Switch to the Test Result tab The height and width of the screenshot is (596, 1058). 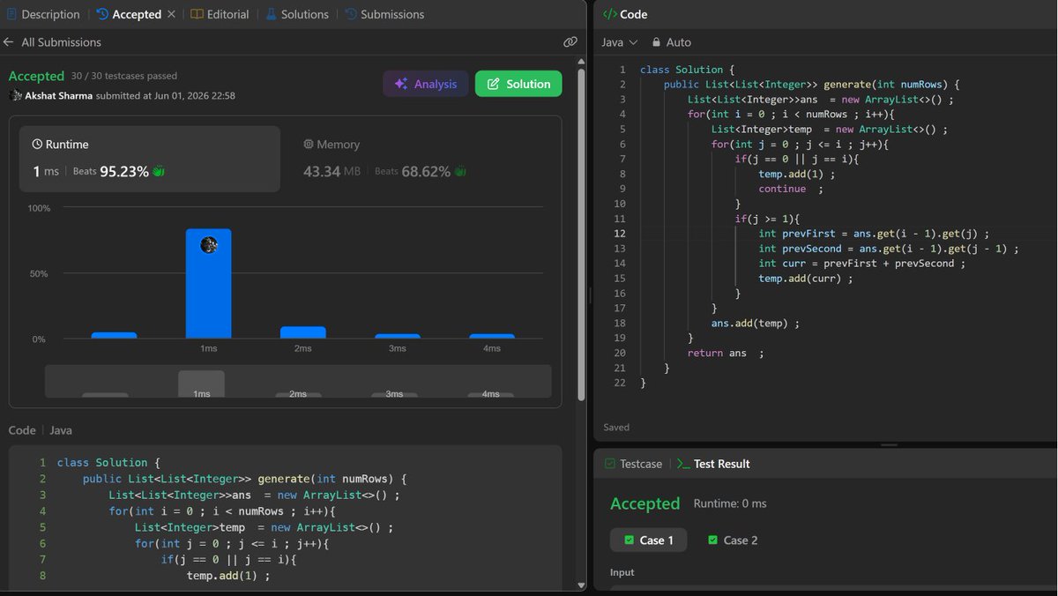coord(713,464)
